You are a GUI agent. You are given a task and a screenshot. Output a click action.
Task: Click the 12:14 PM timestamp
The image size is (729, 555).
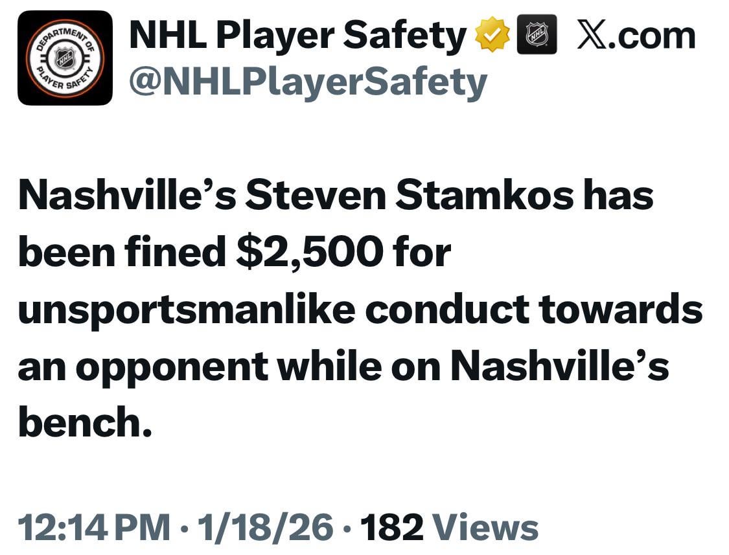tap(94, 527)
